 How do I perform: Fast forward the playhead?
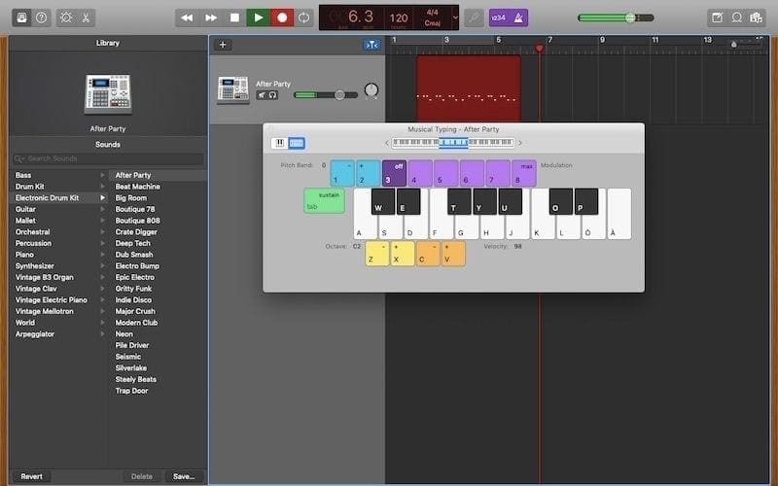pyautogui.click(x=211, y=17)
